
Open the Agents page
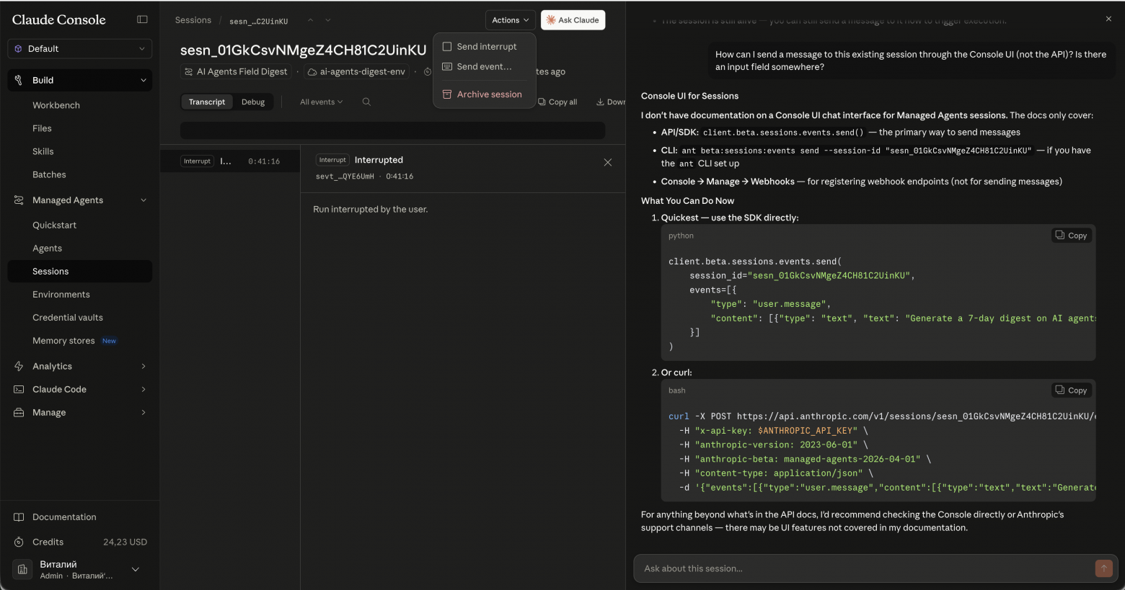click(47, 248)
